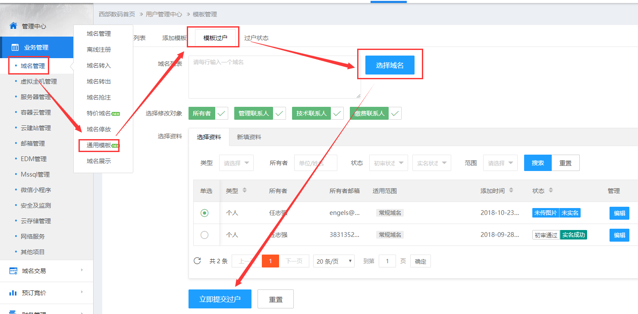Click the 预订竞价 bar chart icon
Image resolution: width=638 pixels, height=314 pixels.
click(x=13, y=293)
